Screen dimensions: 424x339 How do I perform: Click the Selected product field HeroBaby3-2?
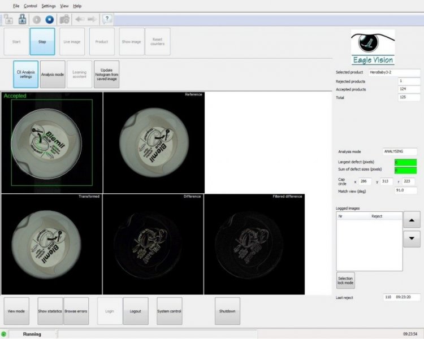394,72
